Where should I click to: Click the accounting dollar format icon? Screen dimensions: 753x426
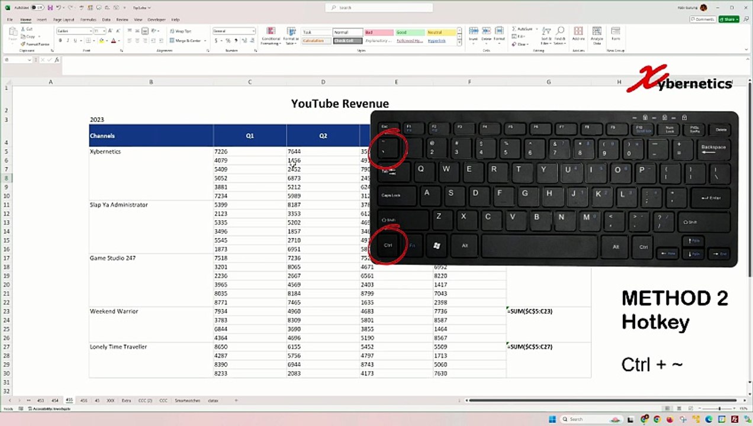click(216, 41)
